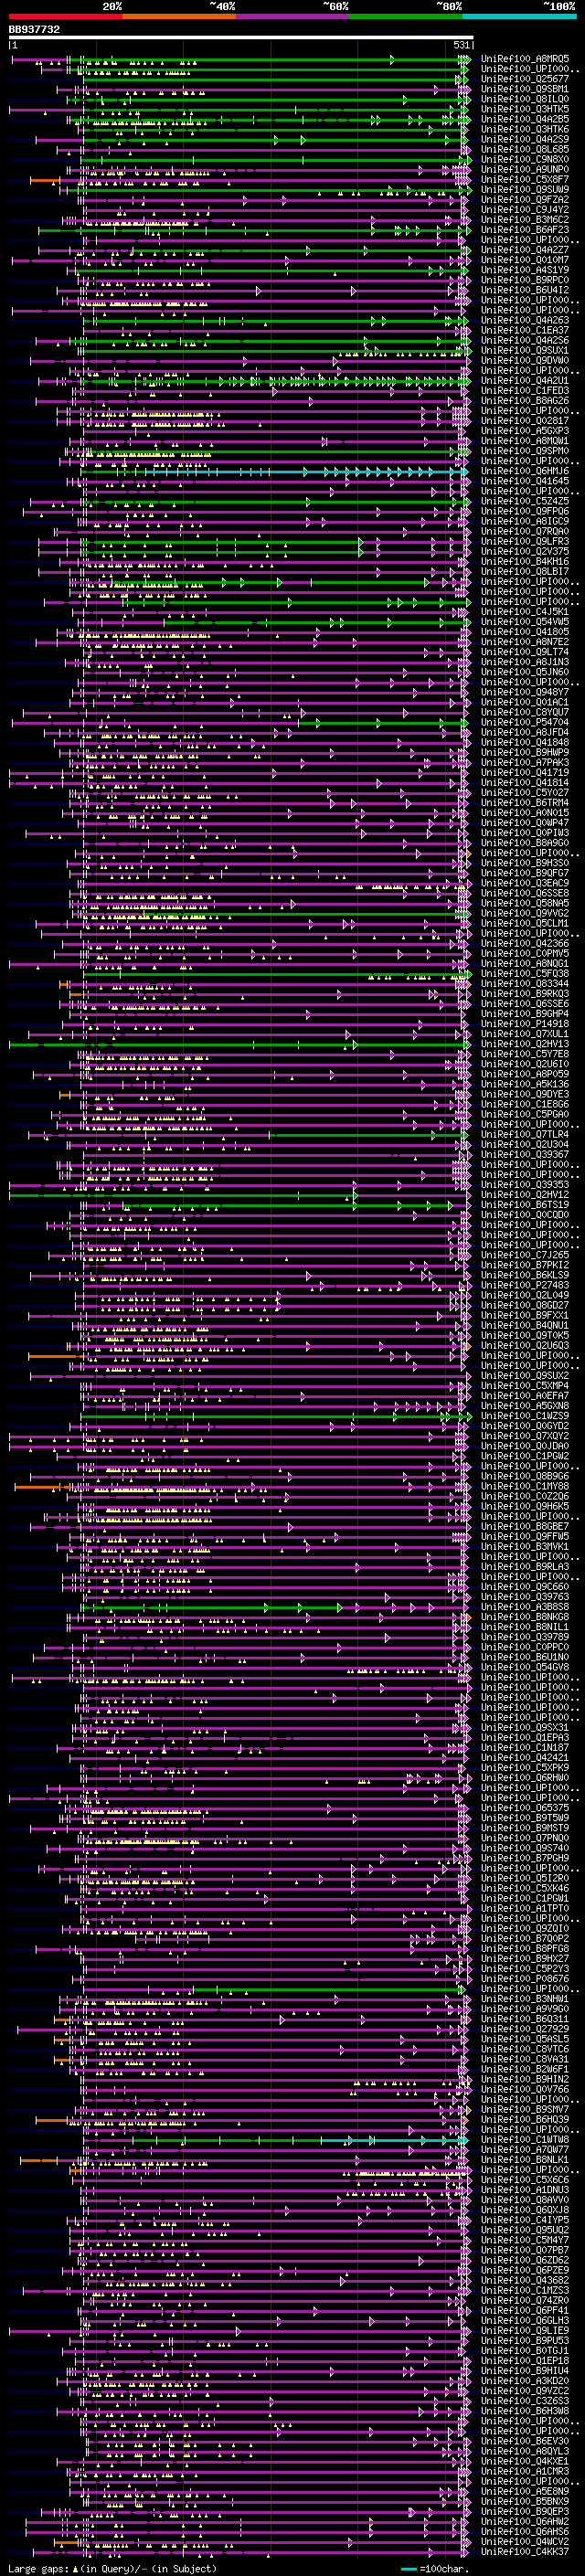Select subject label UniRef100_C9N8X0
585x2576 pixels.
point(525,159)
